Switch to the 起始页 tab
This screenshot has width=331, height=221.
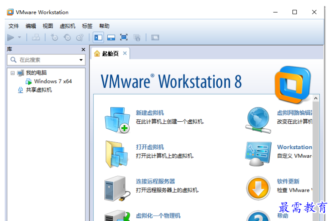[110, 53]
